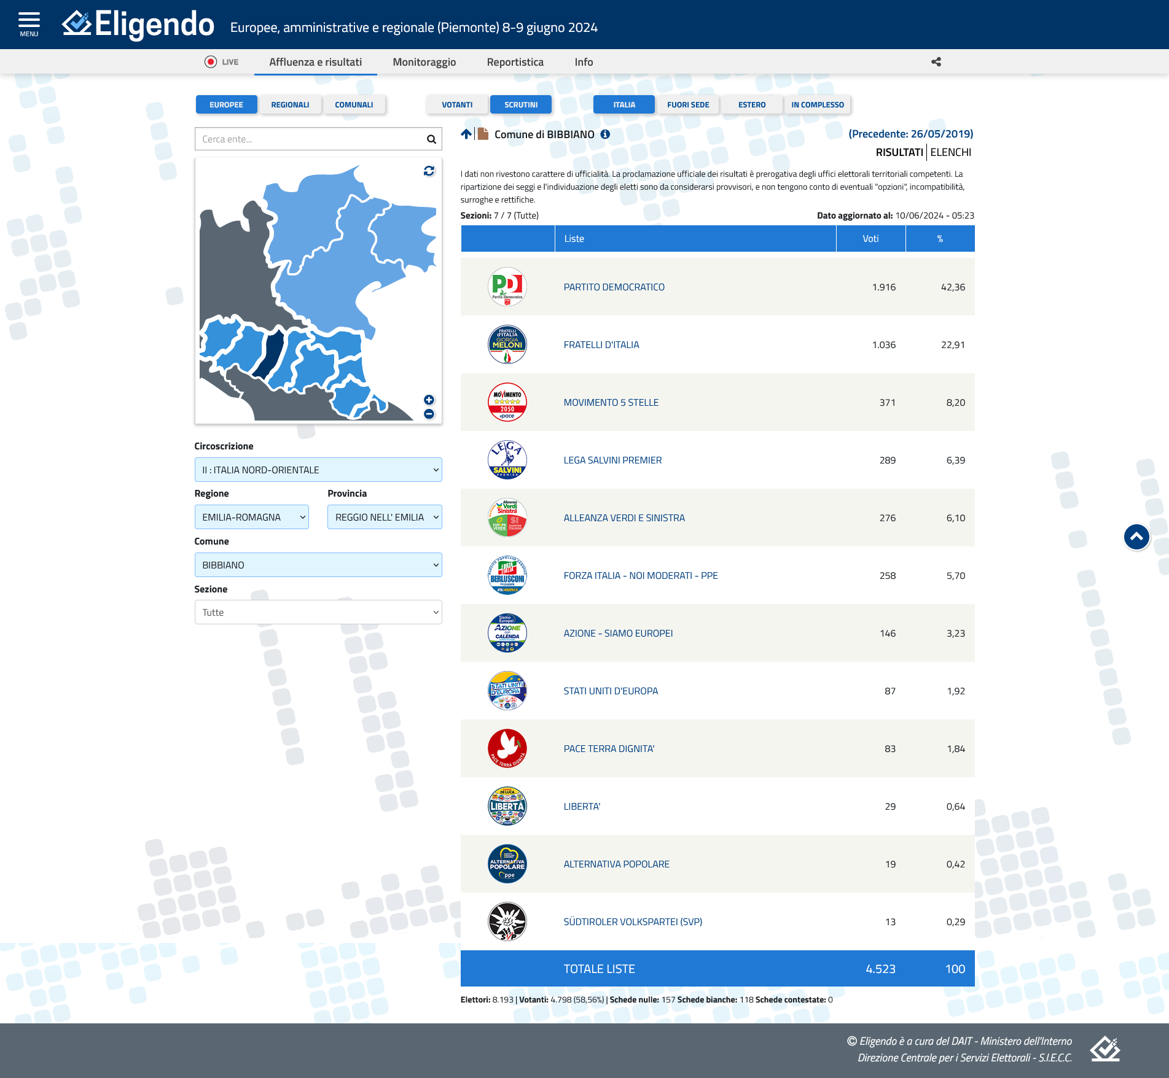The image size is (1169, 1078).
Task: Go up a level with arrow icon
Action: [466, 134]
